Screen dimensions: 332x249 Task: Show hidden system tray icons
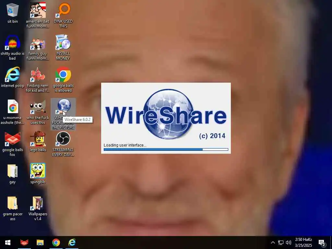click(x=273, y=243)
